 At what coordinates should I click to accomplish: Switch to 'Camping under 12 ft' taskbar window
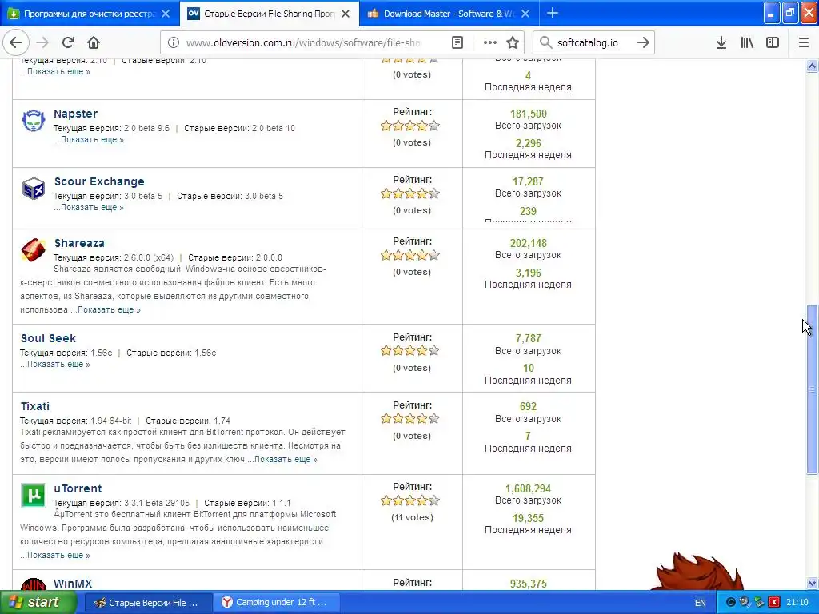click(x=276, y=603)
